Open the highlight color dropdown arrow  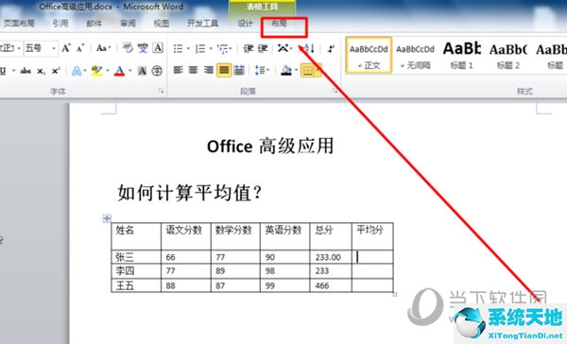(108, 71)
